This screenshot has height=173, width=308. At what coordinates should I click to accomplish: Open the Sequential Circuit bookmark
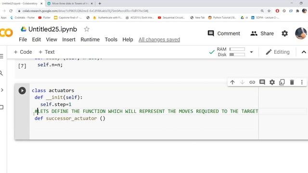pos(171,18)
